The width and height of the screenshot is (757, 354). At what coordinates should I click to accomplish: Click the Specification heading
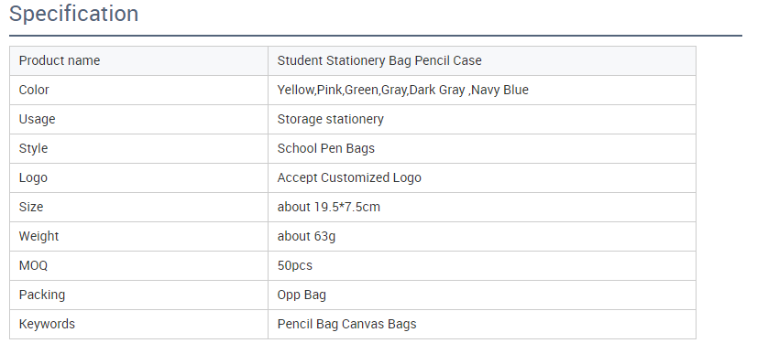(x=74, y=14)
